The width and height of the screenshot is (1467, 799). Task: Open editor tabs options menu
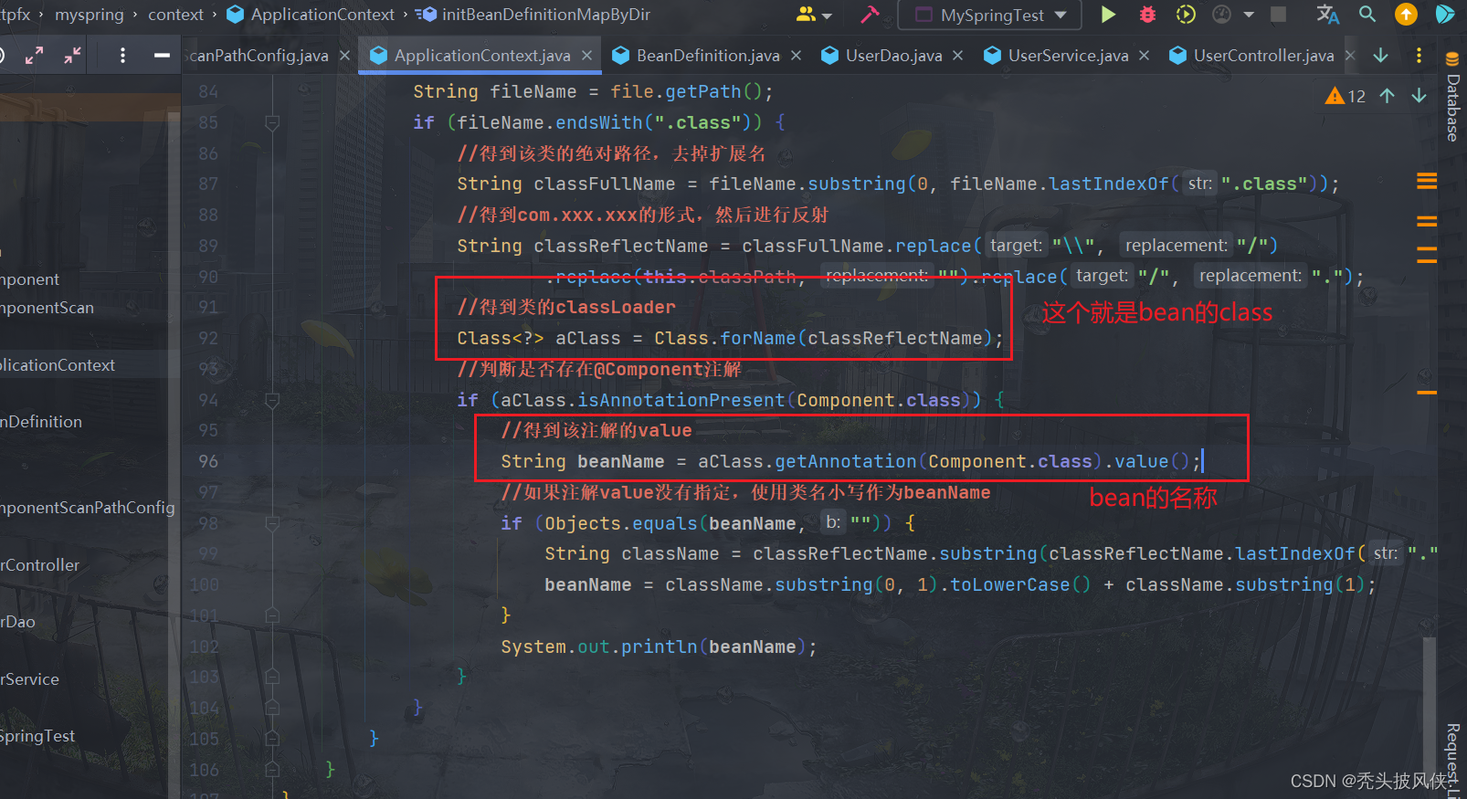(x=1418, y=56)
